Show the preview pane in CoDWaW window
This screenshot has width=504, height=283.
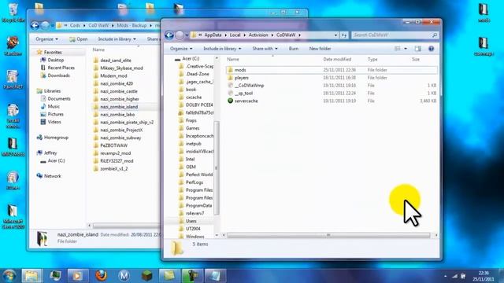coord(417,49)
